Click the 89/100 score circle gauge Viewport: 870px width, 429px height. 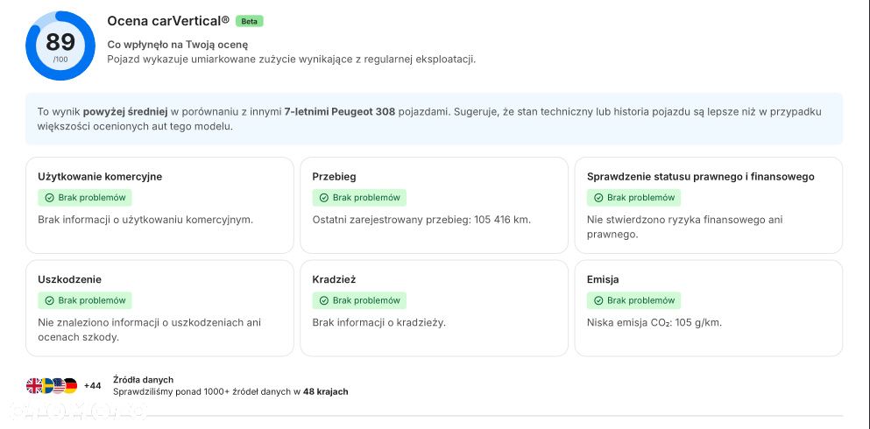pyautogui.click(x=60, y=46)
